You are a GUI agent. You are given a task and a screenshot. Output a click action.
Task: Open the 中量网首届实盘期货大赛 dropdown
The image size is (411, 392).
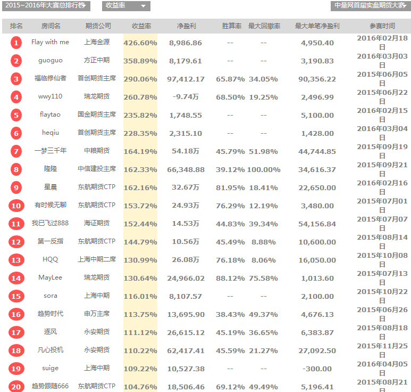(371, 5)
